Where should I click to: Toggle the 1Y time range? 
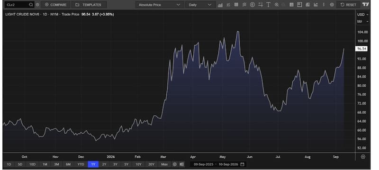93,164
